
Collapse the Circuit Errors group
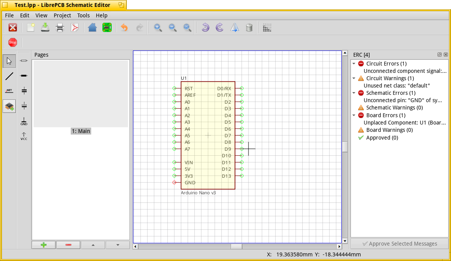pyautogui.click(x=354, y=64)
